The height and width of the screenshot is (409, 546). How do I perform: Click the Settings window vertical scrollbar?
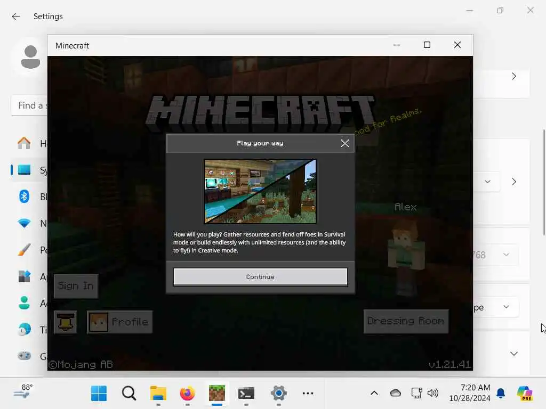[544, 183]
